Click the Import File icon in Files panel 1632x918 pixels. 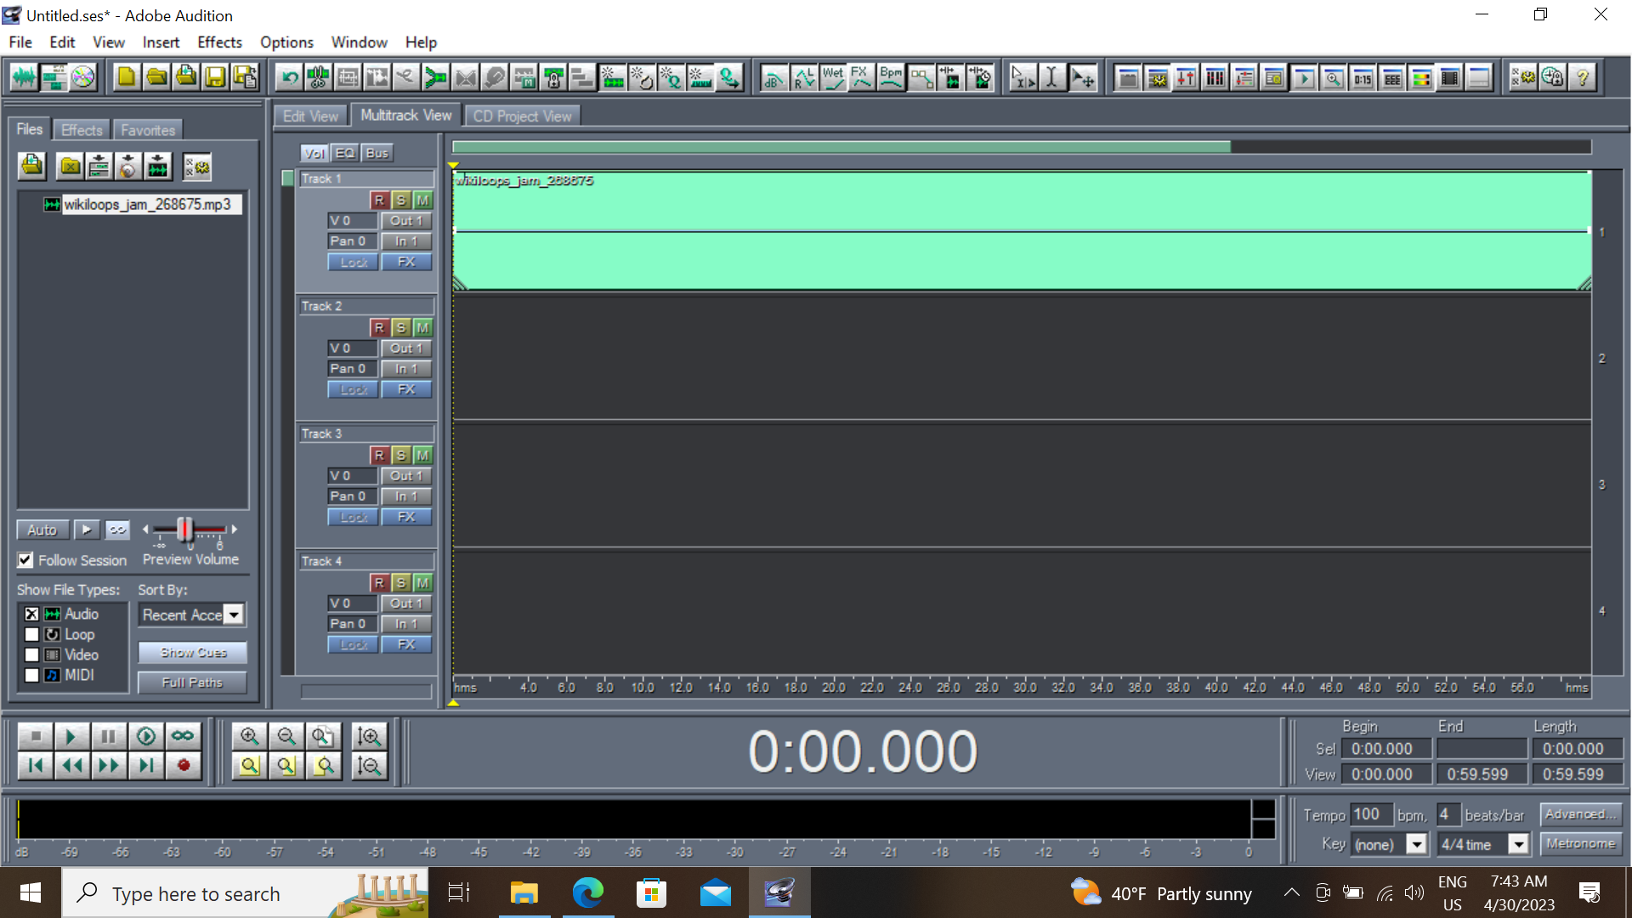(x=32, y=166)
